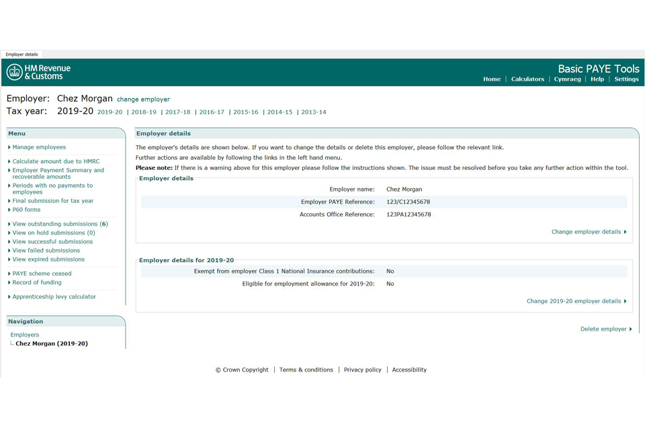Viewport: 645px width, 430px height.
Task: Click Accounts Office Reference value 123PA12345678
Action: (x=408, y=214)
